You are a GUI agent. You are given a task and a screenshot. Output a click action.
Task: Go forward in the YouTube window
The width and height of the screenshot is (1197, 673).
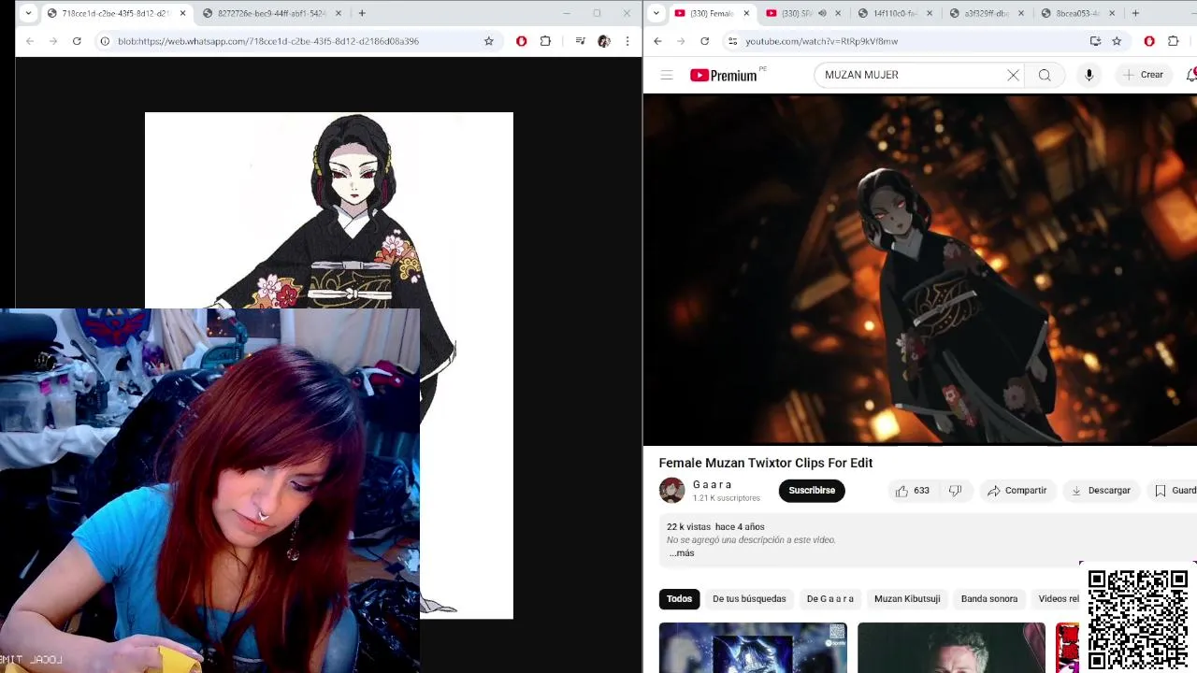[681, 41]
